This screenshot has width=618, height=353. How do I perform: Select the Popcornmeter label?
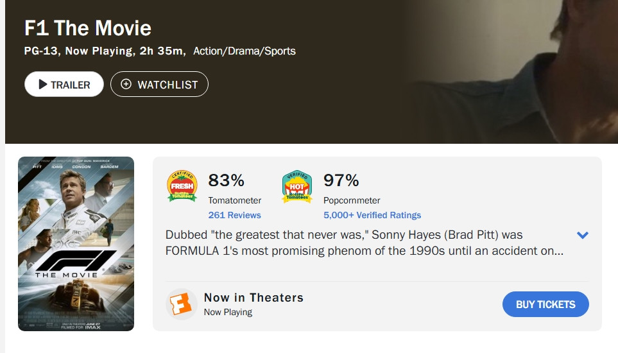352,200
